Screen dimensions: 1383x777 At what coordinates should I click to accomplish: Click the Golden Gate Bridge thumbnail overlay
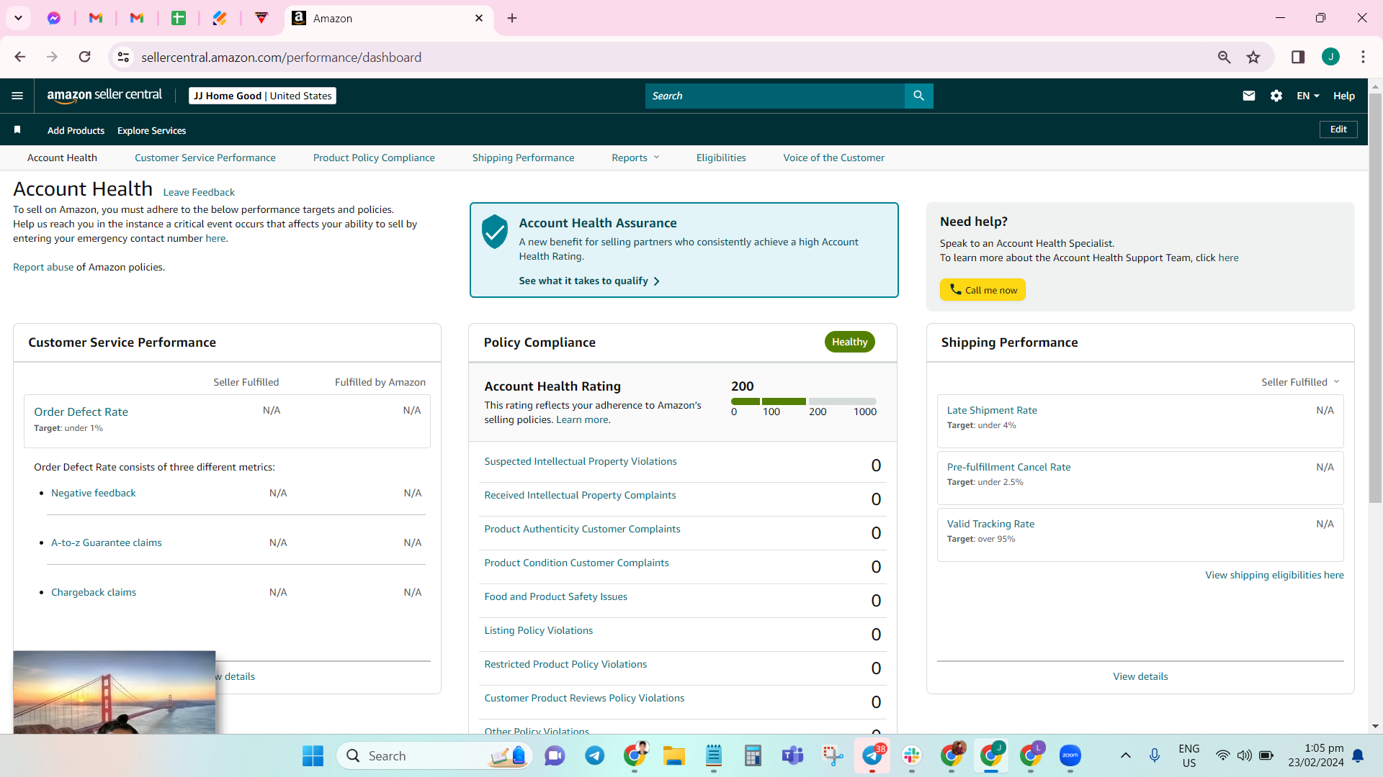point(114,692)
